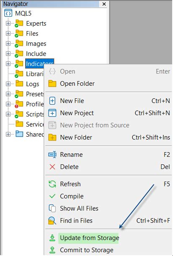Expand the Include folder with plus box
The height and width of the screenshot is (256, 173).
coord(8,53)
